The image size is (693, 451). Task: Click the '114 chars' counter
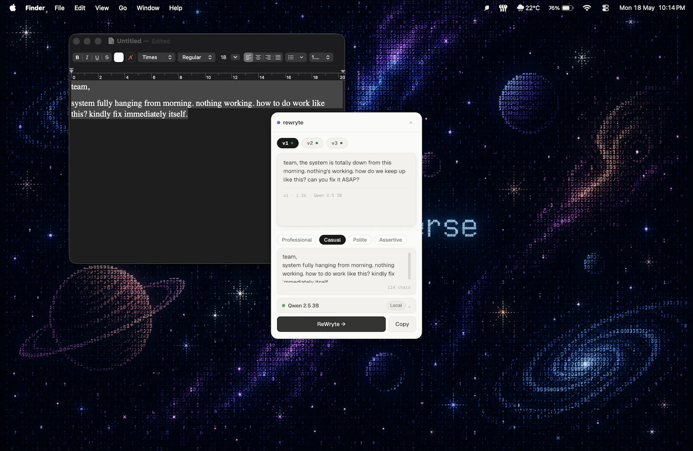(x=399, y=287)
